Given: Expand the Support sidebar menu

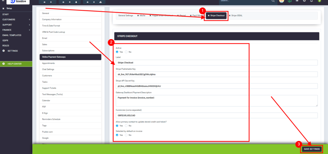Looking at the screenshot, I should 16,25.
